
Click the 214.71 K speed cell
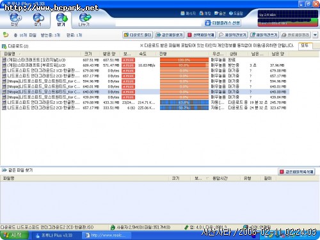(147, 102)
